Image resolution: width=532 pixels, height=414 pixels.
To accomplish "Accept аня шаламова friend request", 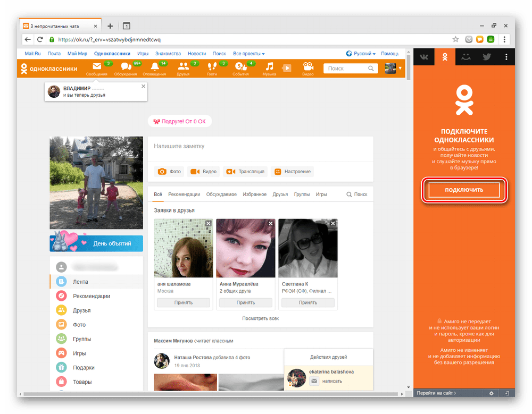I will [x=183, y=302].
